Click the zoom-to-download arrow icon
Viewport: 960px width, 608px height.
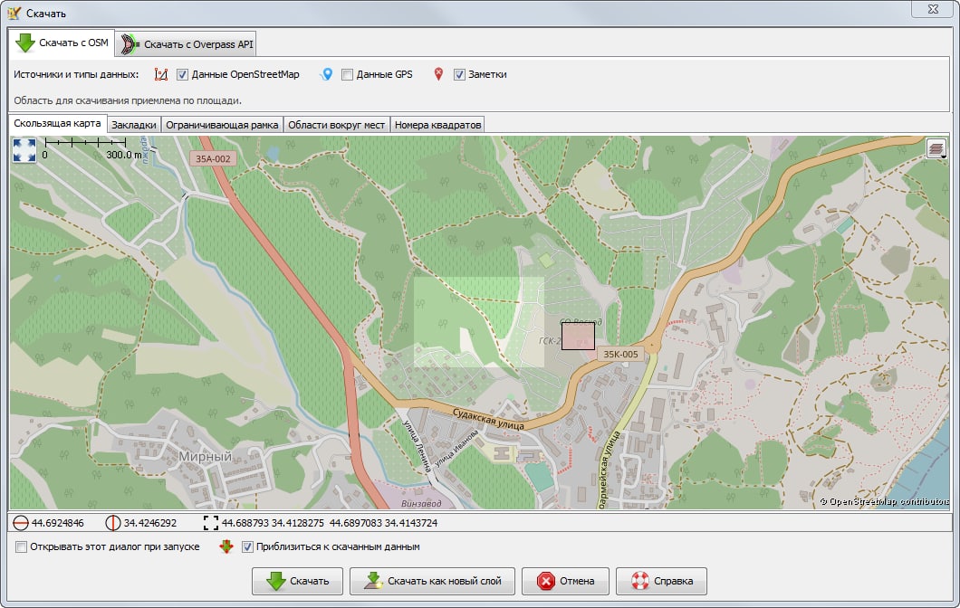[x=226, y=546]
